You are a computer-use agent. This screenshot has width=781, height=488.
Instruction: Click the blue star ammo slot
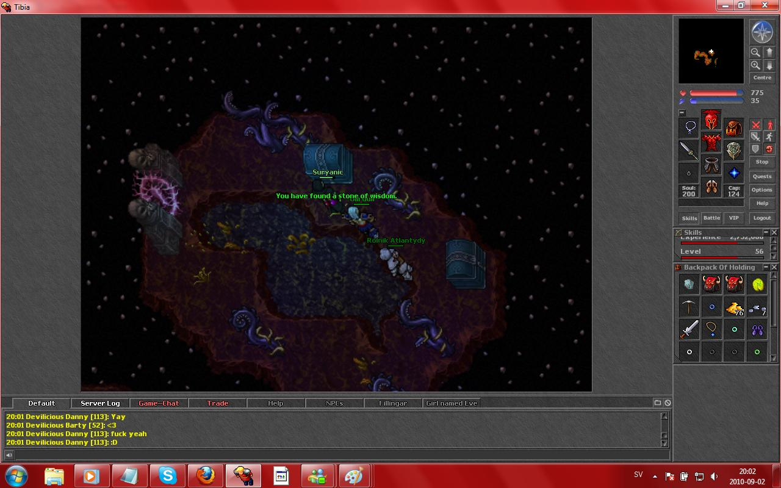[734, 173]
